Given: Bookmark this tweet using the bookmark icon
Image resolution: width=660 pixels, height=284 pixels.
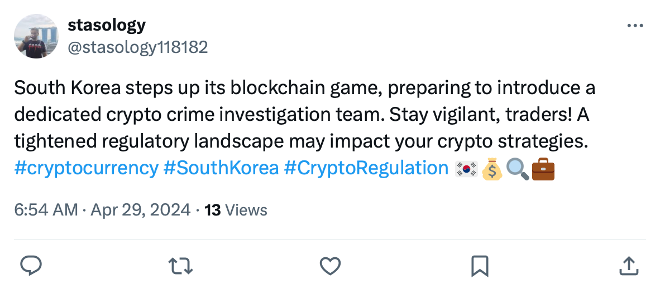Looking at the screenshot, I should [x=480, y=266].
